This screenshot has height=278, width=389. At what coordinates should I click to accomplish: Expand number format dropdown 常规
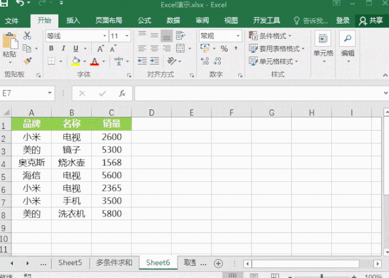coord(238,36)
